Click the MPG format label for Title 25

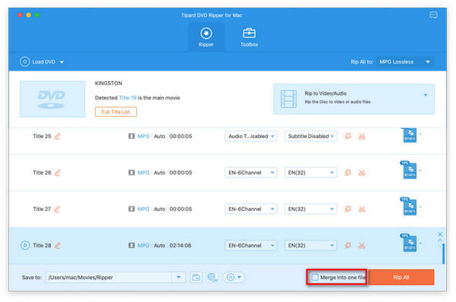pyautogui.click(x=144, y=136)
